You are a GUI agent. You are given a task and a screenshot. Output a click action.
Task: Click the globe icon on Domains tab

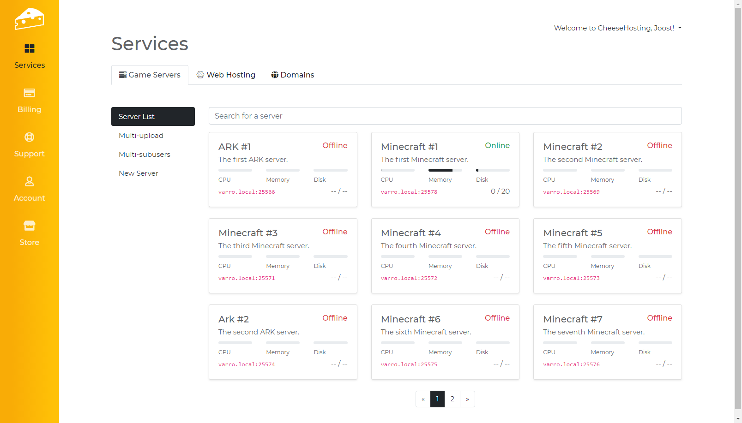[275, 75]
